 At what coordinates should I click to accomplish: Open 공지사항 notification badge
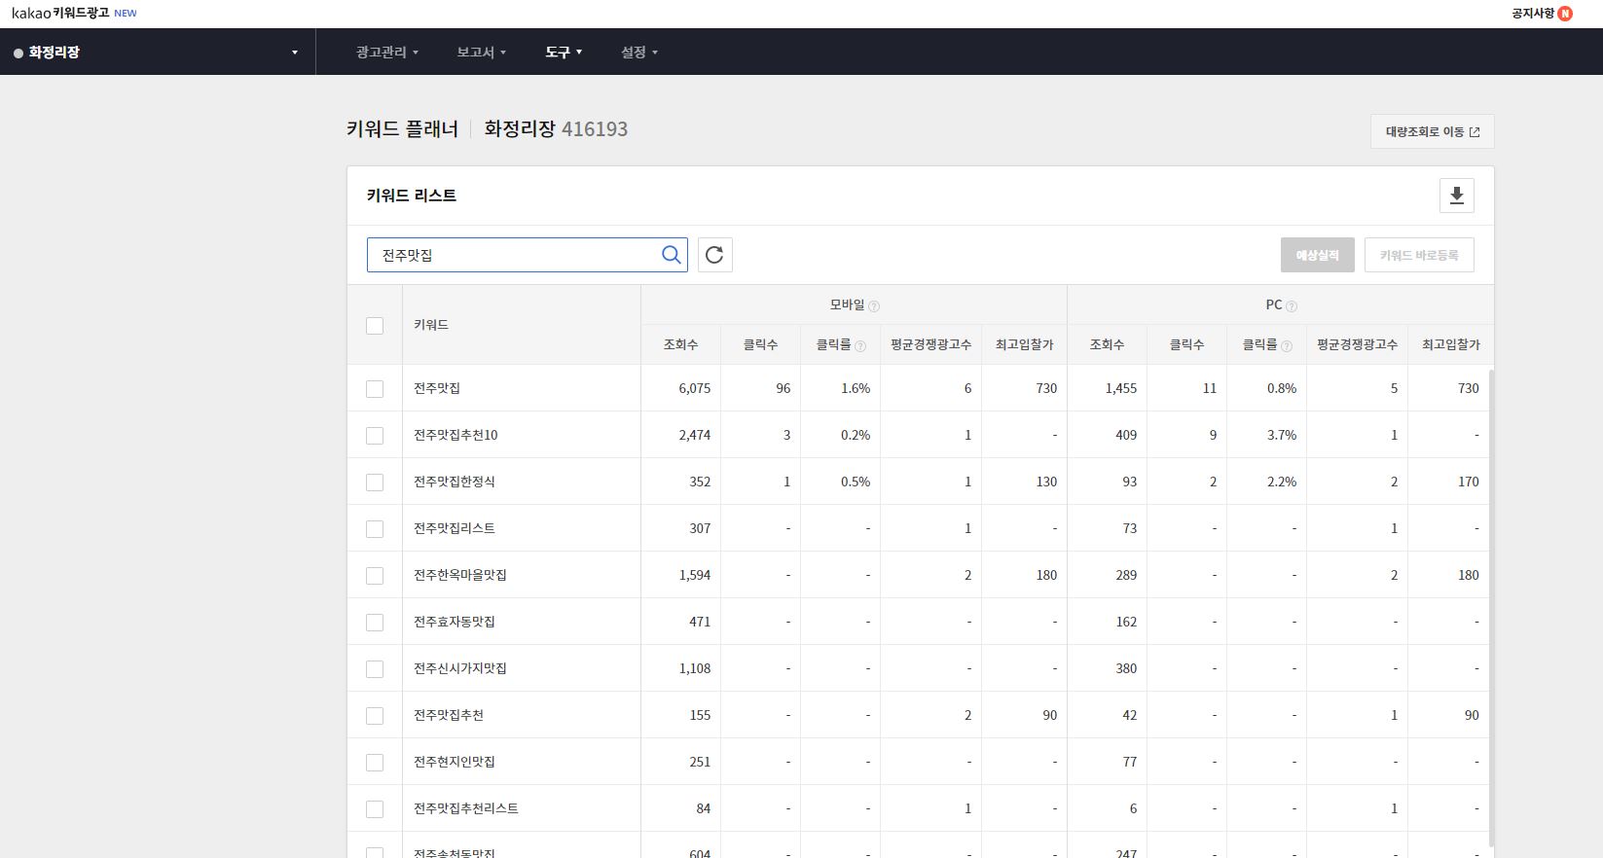tap(1565, 14)
